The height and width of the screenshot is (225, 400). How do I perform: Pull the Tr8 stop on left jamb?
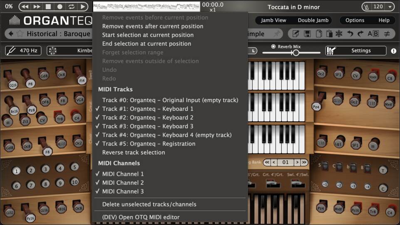point(59,117)
